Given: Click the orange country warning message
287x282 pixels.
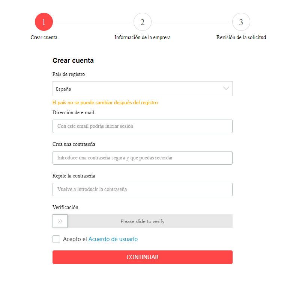Looking at the screenshot, I should pos(105,103).
